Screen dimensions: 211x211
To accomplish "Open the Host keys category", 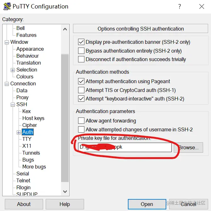I will pyautogui.click(x=33, y=118).
